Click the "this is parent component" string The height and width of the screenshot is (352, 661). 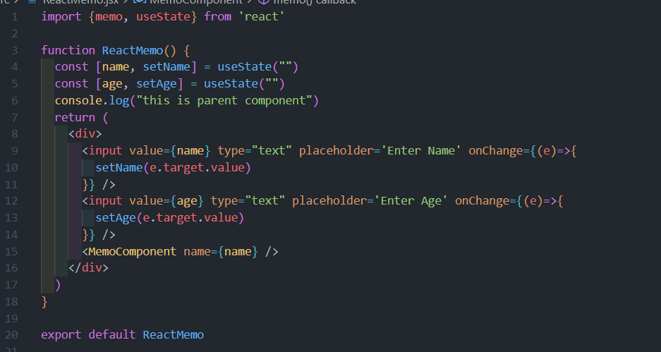coord(228,101)
